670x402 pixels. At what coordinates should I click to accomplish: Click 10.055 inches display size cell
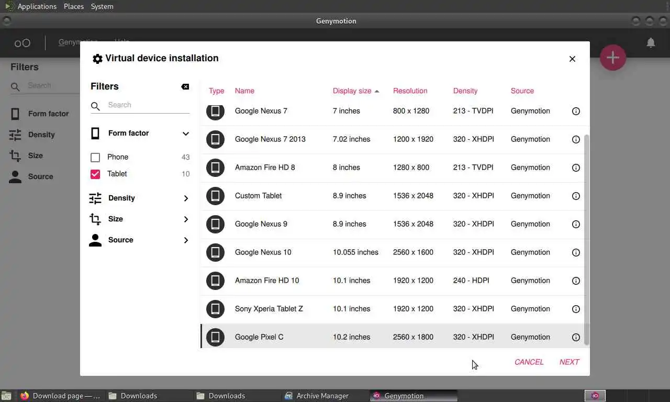click(x=355, y=252)
